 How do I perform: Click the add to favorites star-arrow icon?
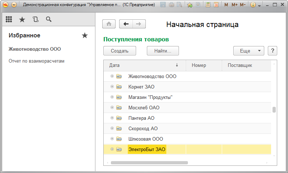[190, 5]
